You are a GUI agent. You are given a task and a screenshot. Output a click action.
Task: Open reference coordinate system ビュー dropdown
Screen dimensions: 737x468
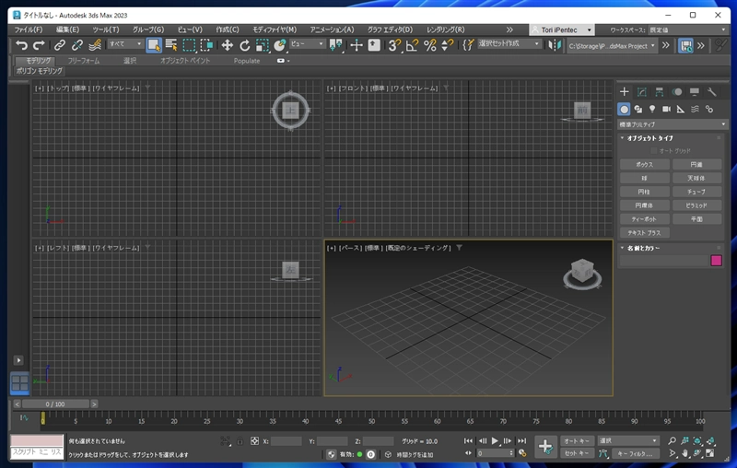pyautogui.click(x=307, y=44)
